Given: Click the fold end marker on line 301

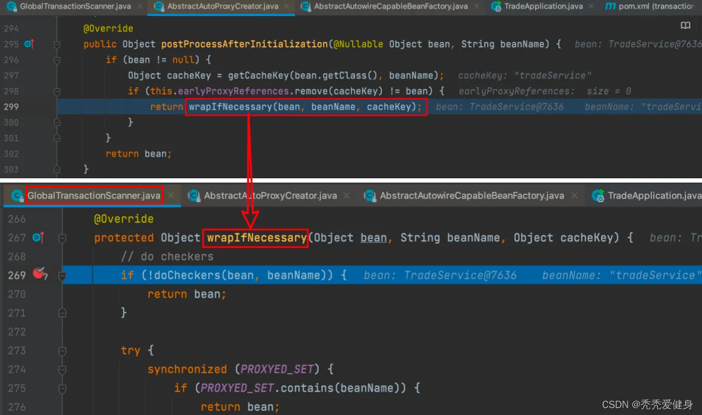Looking at the screenshot, I should [x=57, y=138].
